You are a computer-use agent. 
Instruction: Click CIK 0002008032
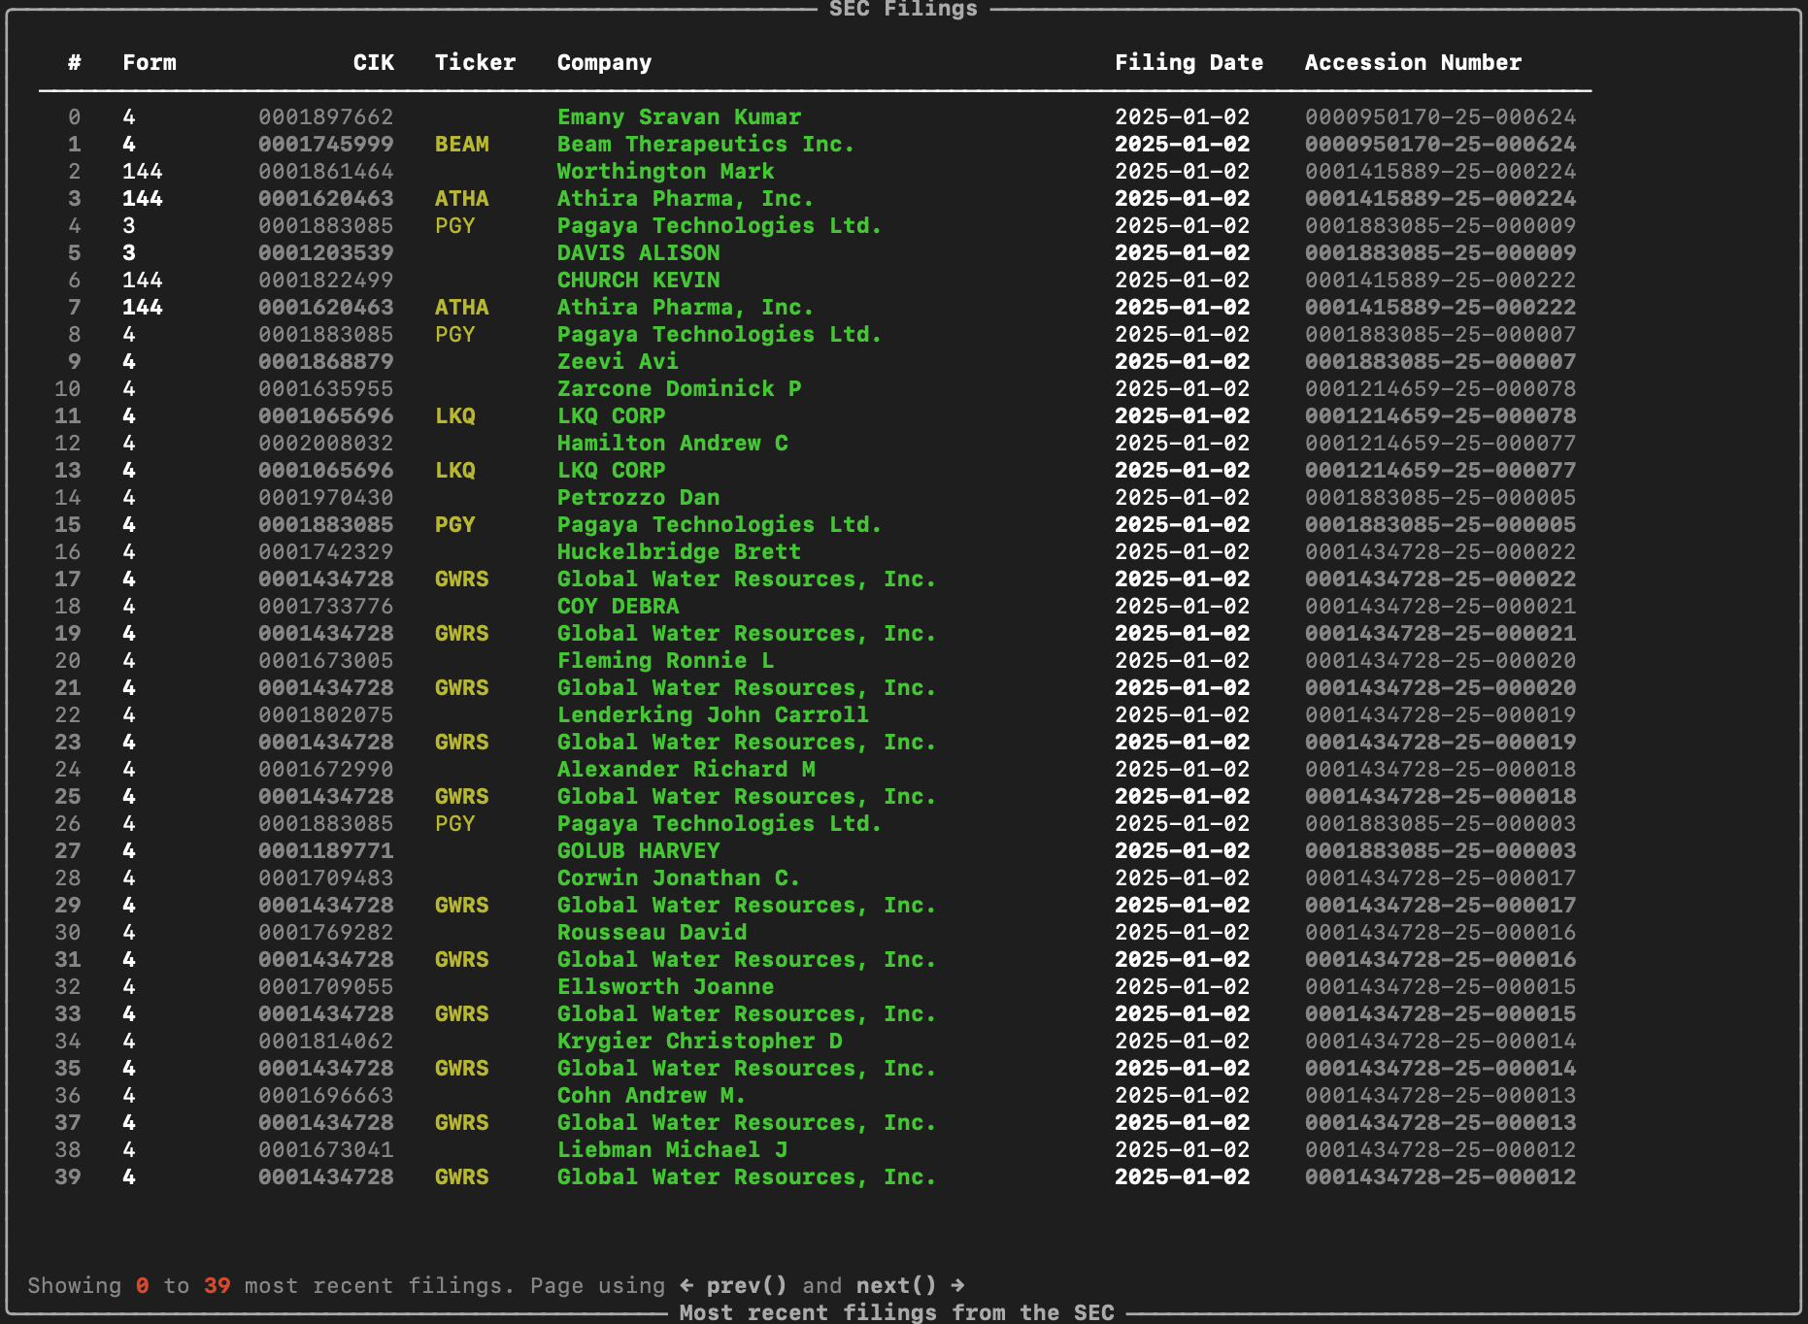click(x=325, y=443)
